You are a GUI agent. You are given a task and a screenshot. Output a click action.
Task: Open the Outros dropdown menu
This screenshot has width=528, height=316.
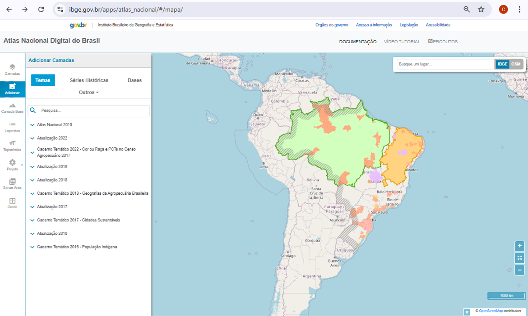pos(88,92)
